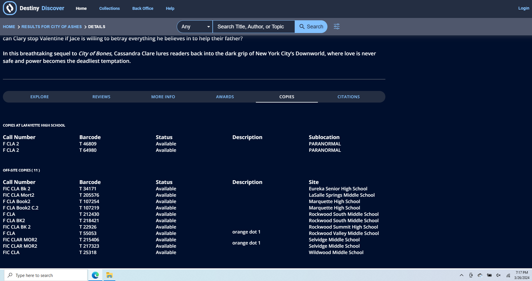
Task: Click the Login link
Action: pos(524,8)
